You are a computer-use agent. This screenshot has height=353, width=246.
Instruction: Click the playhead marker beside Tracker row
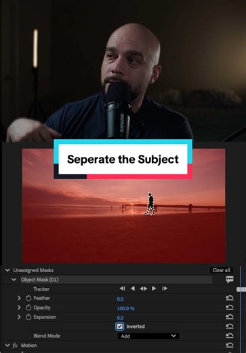coord(241,289)
